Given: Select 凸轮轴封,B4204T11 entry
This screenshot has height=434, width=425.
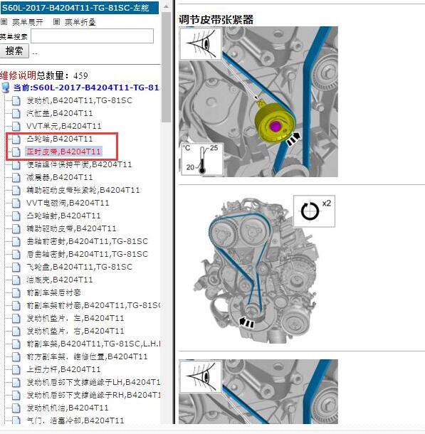Looking at the screenshot, I should pyautogui.click(x=63, y=216).
